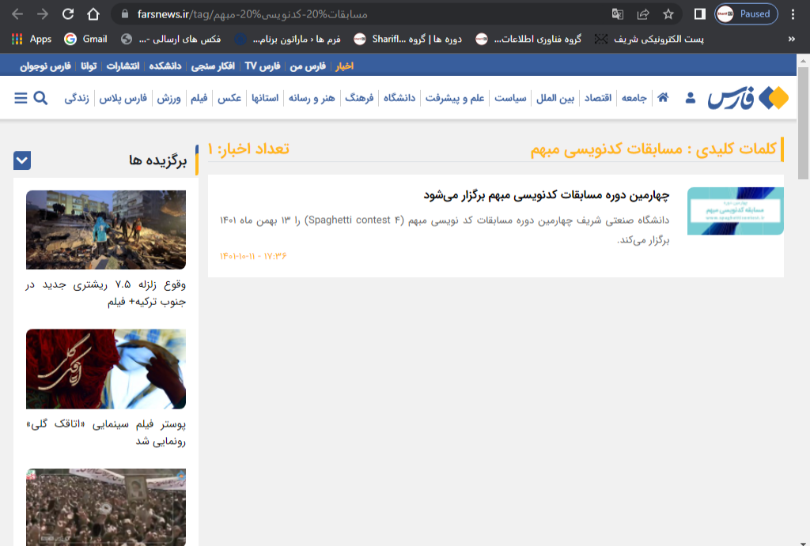Show hidden bookmarks with the double chevron
Image resolution: width=810 pixels, height=546 pixels.
tap(792, 39)
